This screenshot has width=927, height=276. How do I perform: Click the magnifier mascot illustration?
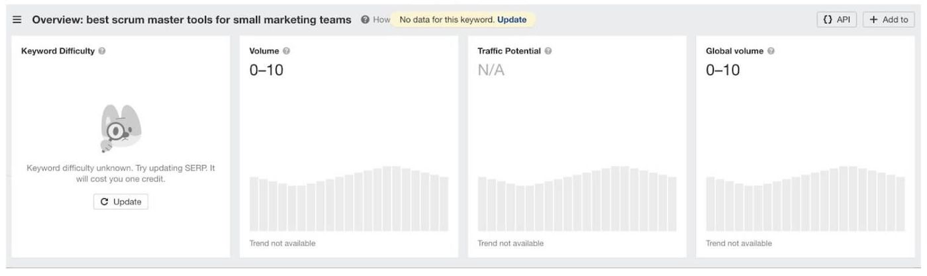point(121,128)
